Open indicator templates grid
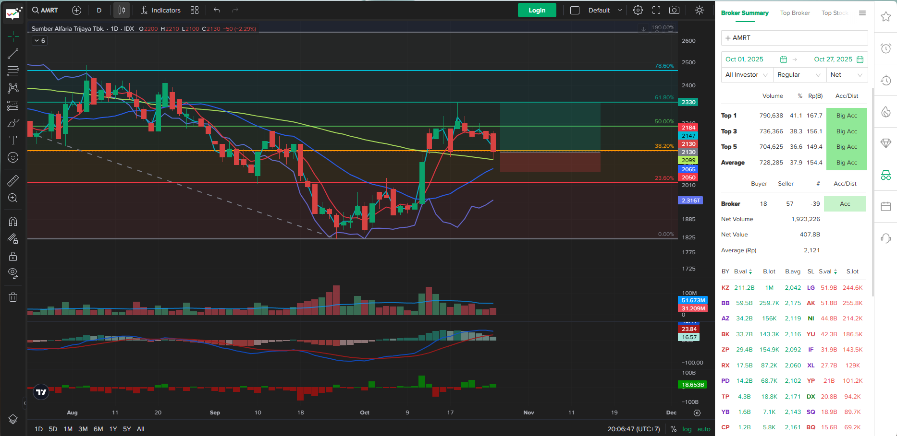Image resolution: width=897 pixels, height=436 pixels. coord(195,10)
